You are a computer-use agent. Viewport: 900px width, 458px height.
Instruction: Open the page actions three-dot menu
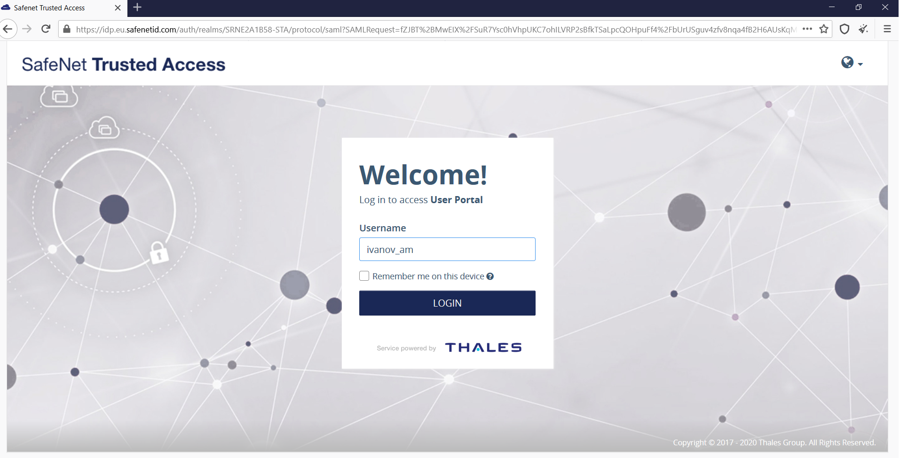pos(807,29)
